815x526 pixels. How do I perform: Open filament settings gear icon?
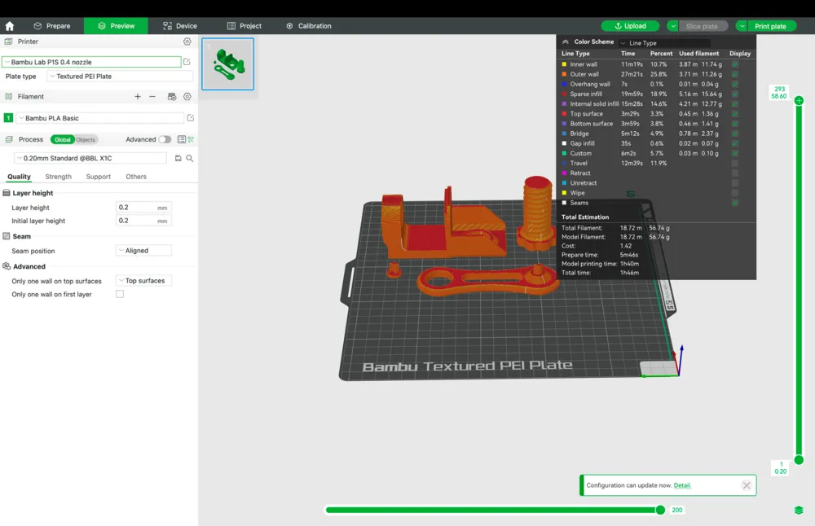(187, 97)
